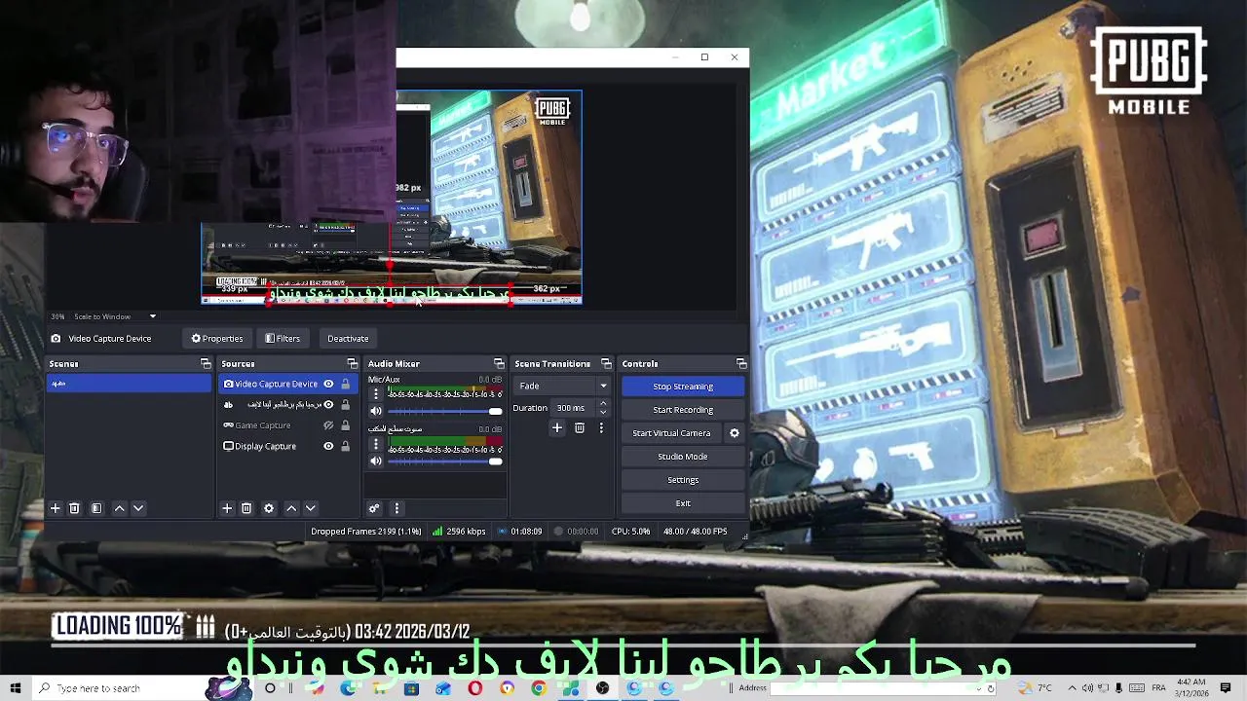Image resolution: width=1247 pixels, height=701 pixels.
Task: Show the hidden Game Capture source
Action: point(328,425)
